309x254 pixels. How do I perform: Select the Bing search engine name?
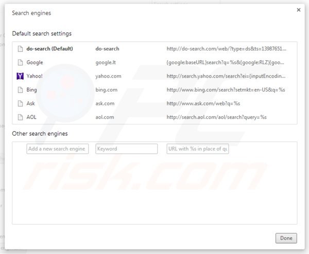pyautogui.click(x=31, y=90)
